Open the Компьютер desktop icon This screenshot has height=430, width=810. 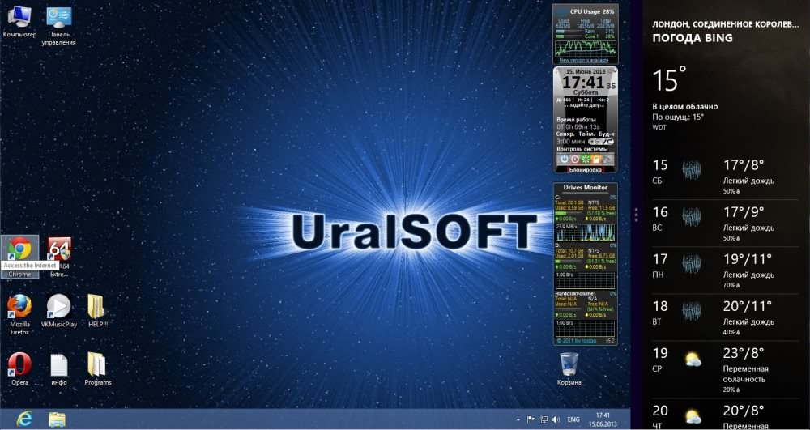(19, 18)
